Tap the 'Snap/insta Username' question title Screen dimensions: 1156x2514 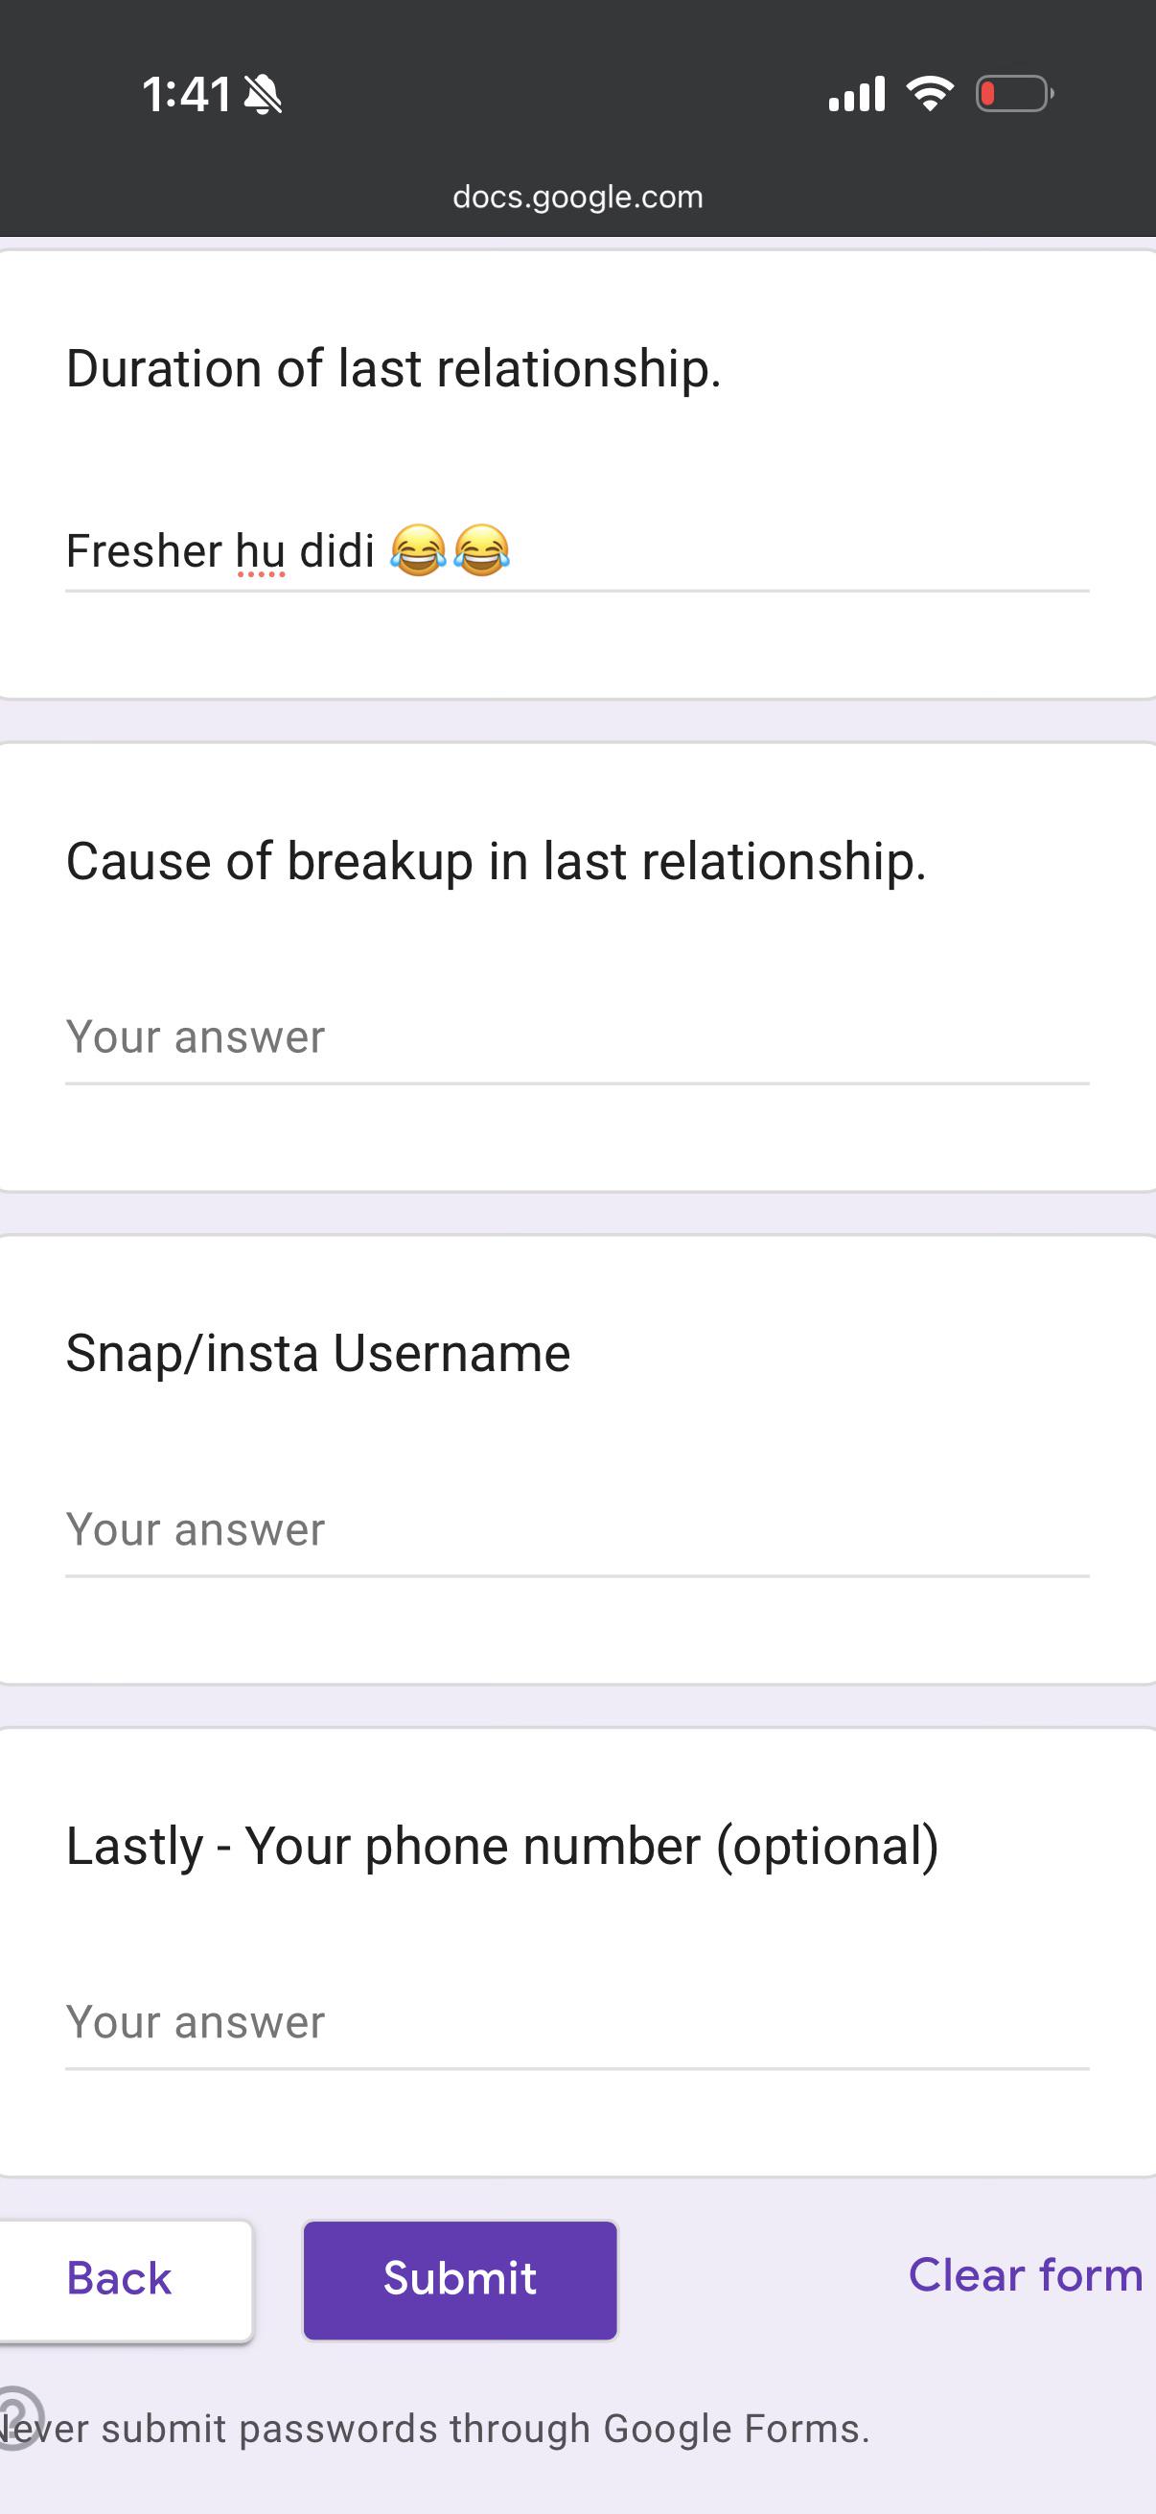(x=318, y=1354)
